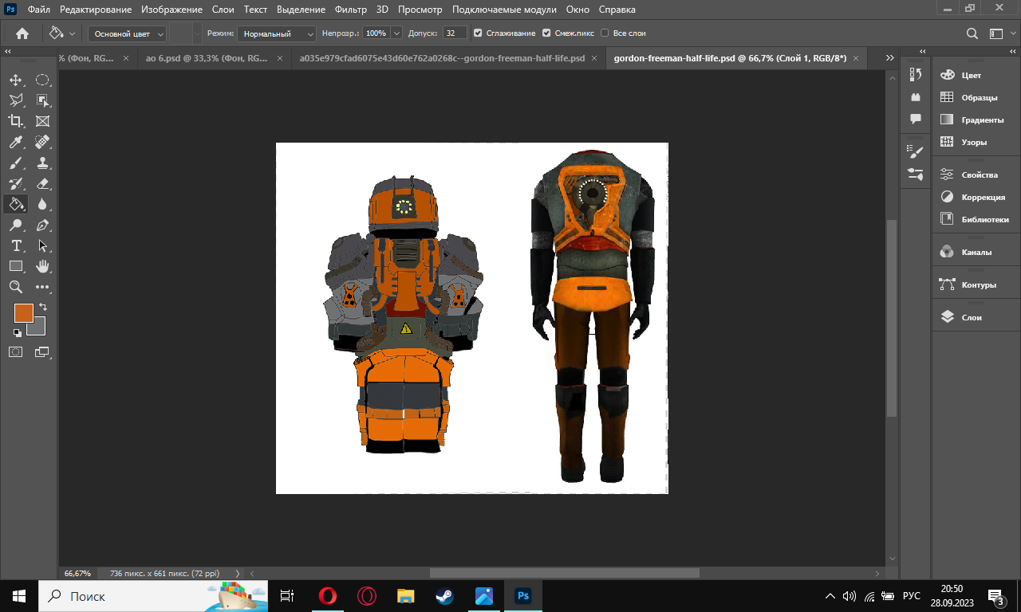Viewport: 1021px width, 612px height.
Task: Select the Dodge tool
Action: click(15, 225)
